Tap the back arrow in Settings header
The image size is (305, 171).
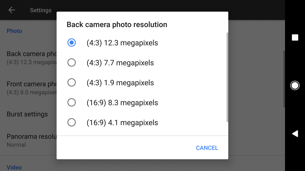12,10
